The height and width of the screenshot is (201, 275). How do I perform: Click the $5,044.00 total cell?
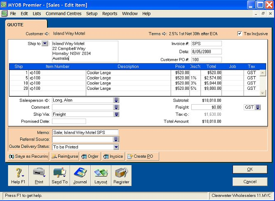tap(211, 83)
